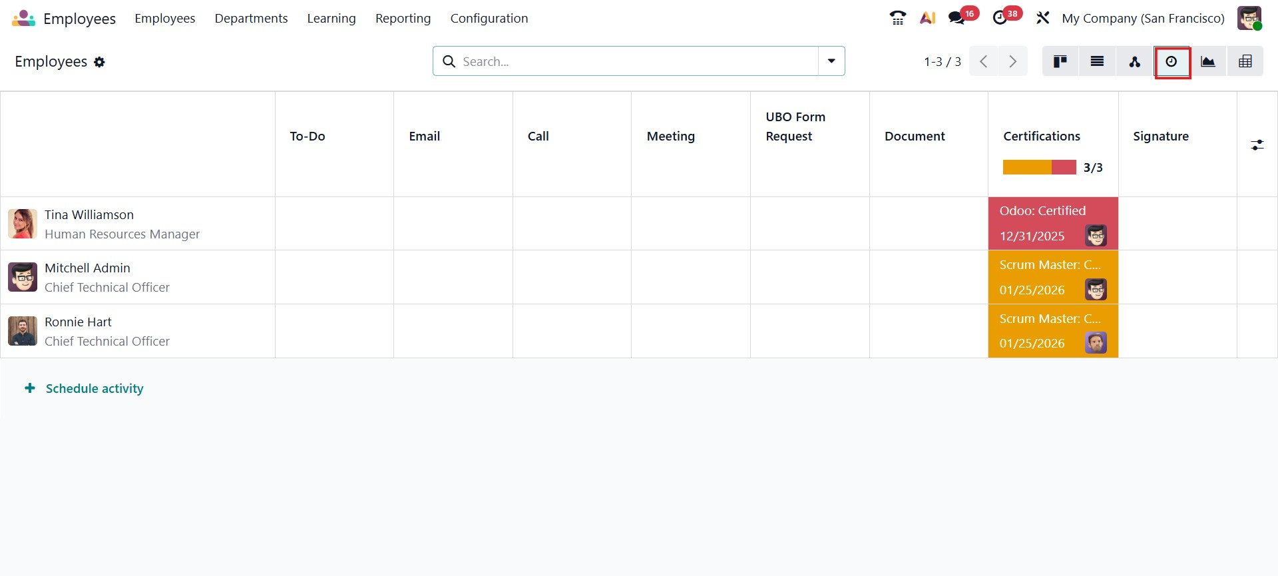Open Discuss messages with 16 unread
The height and width of the screenshot is (576, 1278).
coord(957,18)
